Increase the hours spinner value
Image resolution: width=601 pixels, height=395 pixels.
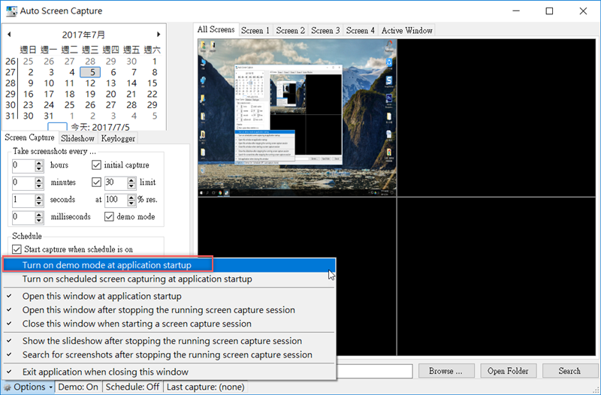(x=40, y=162)
